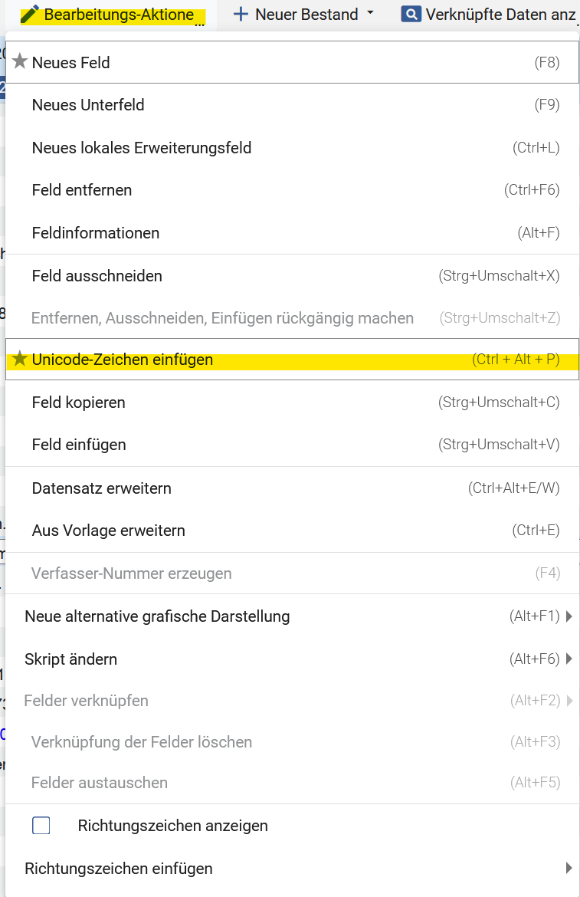
Task: Open Feldinformationen
Action: tap(96, 233)
